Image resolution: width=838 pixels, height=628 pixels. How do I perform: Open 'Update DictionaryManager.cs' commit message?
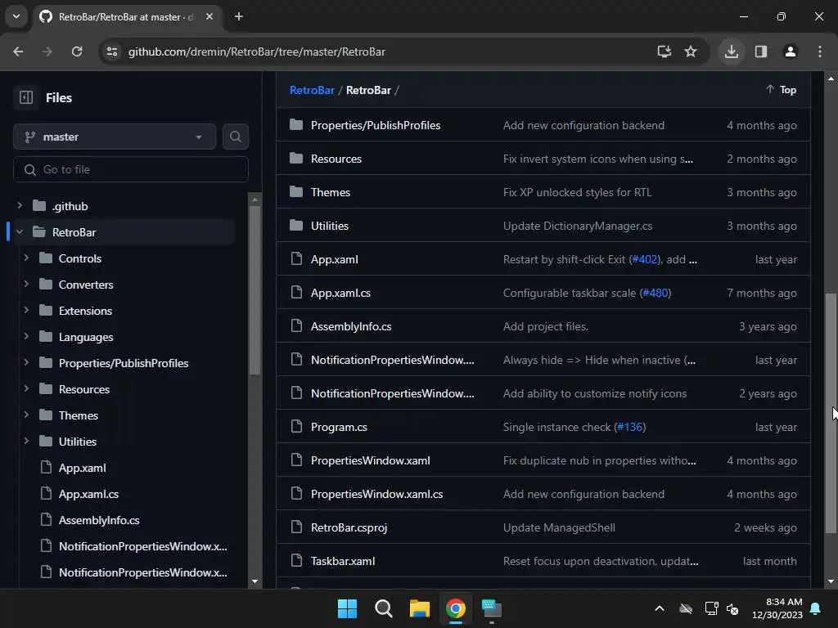pyautogui.click(x=578, y=226)
